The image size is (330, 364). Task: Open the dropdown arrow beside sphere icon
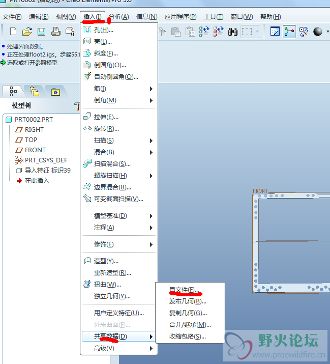[x=327, y=32]
